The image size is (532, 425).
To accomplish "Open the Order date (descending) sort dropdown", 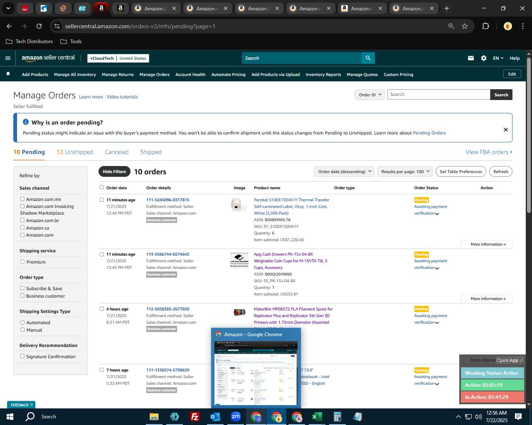I will [x=344, y=171].
